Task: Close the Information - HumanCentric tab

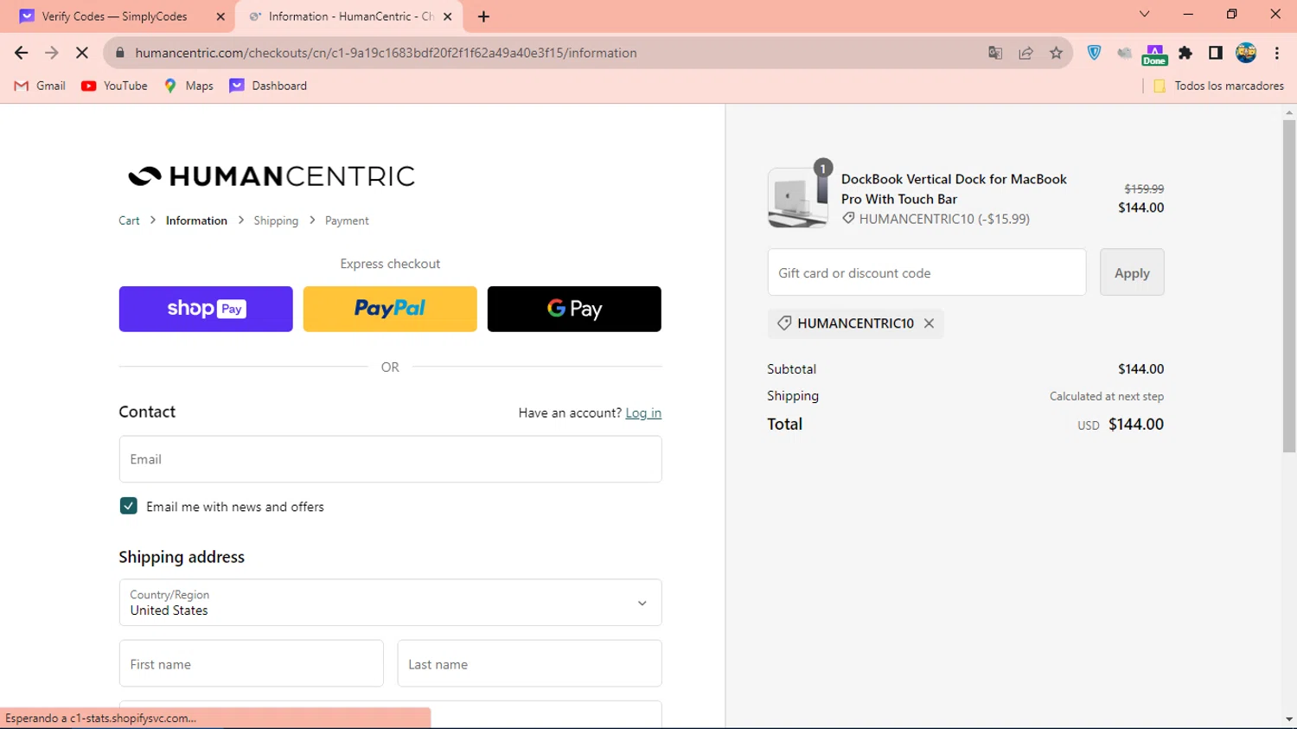Action: (447, 16)
